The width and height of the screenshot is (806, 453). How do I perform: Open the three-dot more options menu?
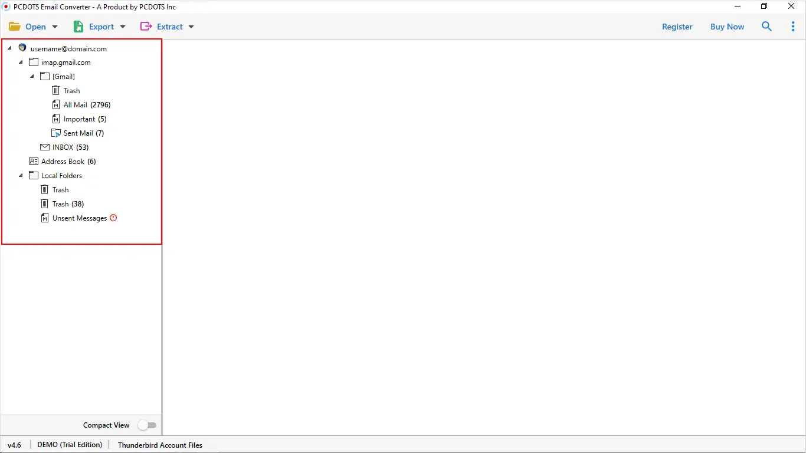tap(793, 27)
